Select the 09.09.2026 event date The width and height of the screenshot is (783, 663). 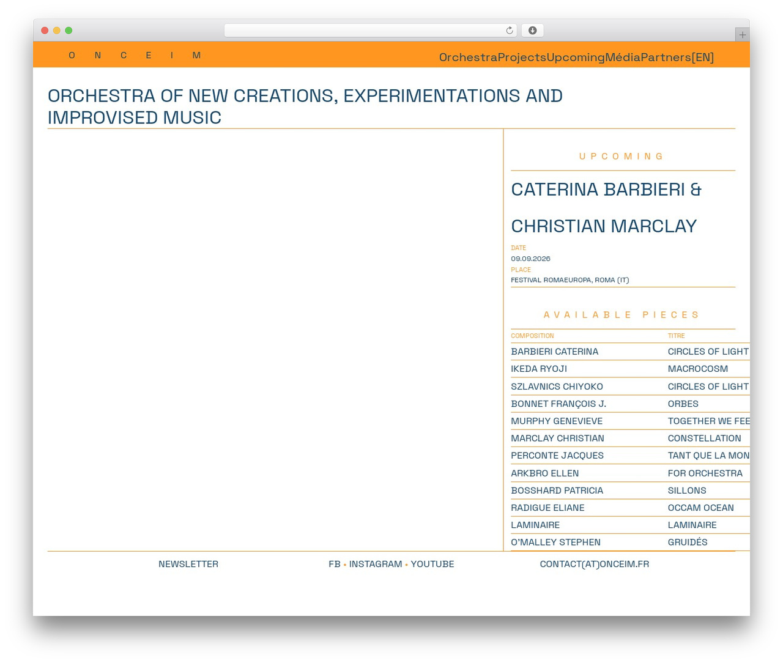[530, 259]
